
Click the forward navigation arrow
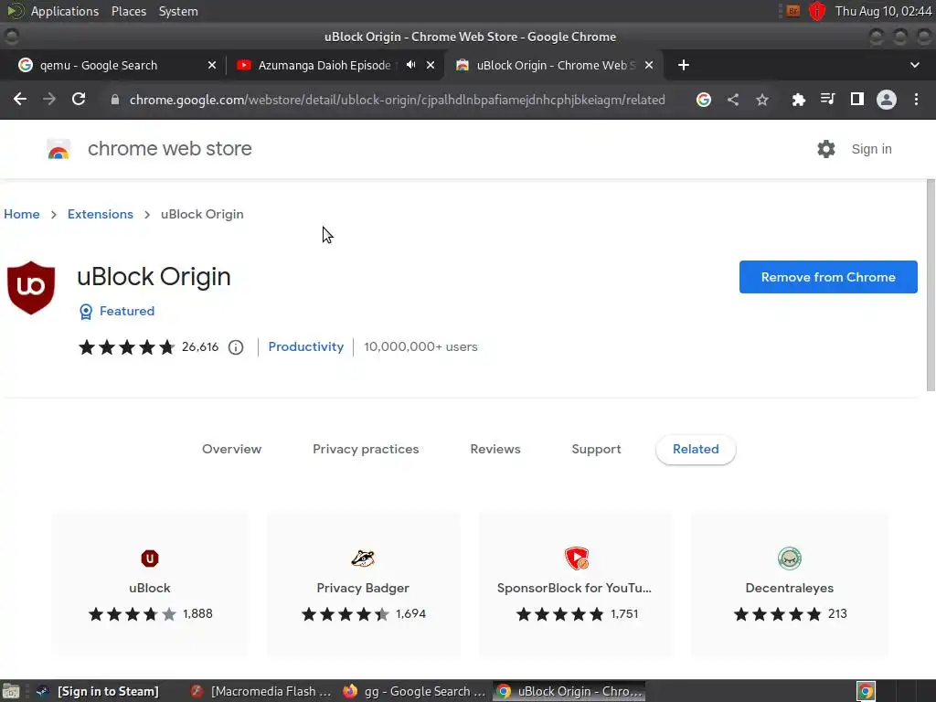pos(49,99)
